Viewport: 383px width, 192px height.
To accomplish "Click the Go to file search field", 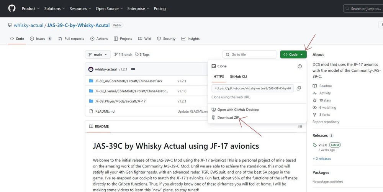I will [x=249, y=54].
